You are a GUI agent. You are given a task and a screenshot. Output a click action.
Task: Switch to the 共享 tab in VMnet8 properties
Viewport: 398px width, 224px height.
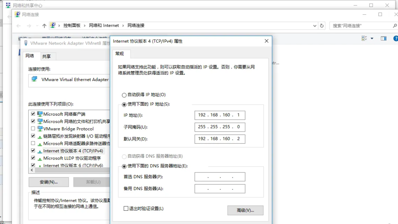[46, 56]
